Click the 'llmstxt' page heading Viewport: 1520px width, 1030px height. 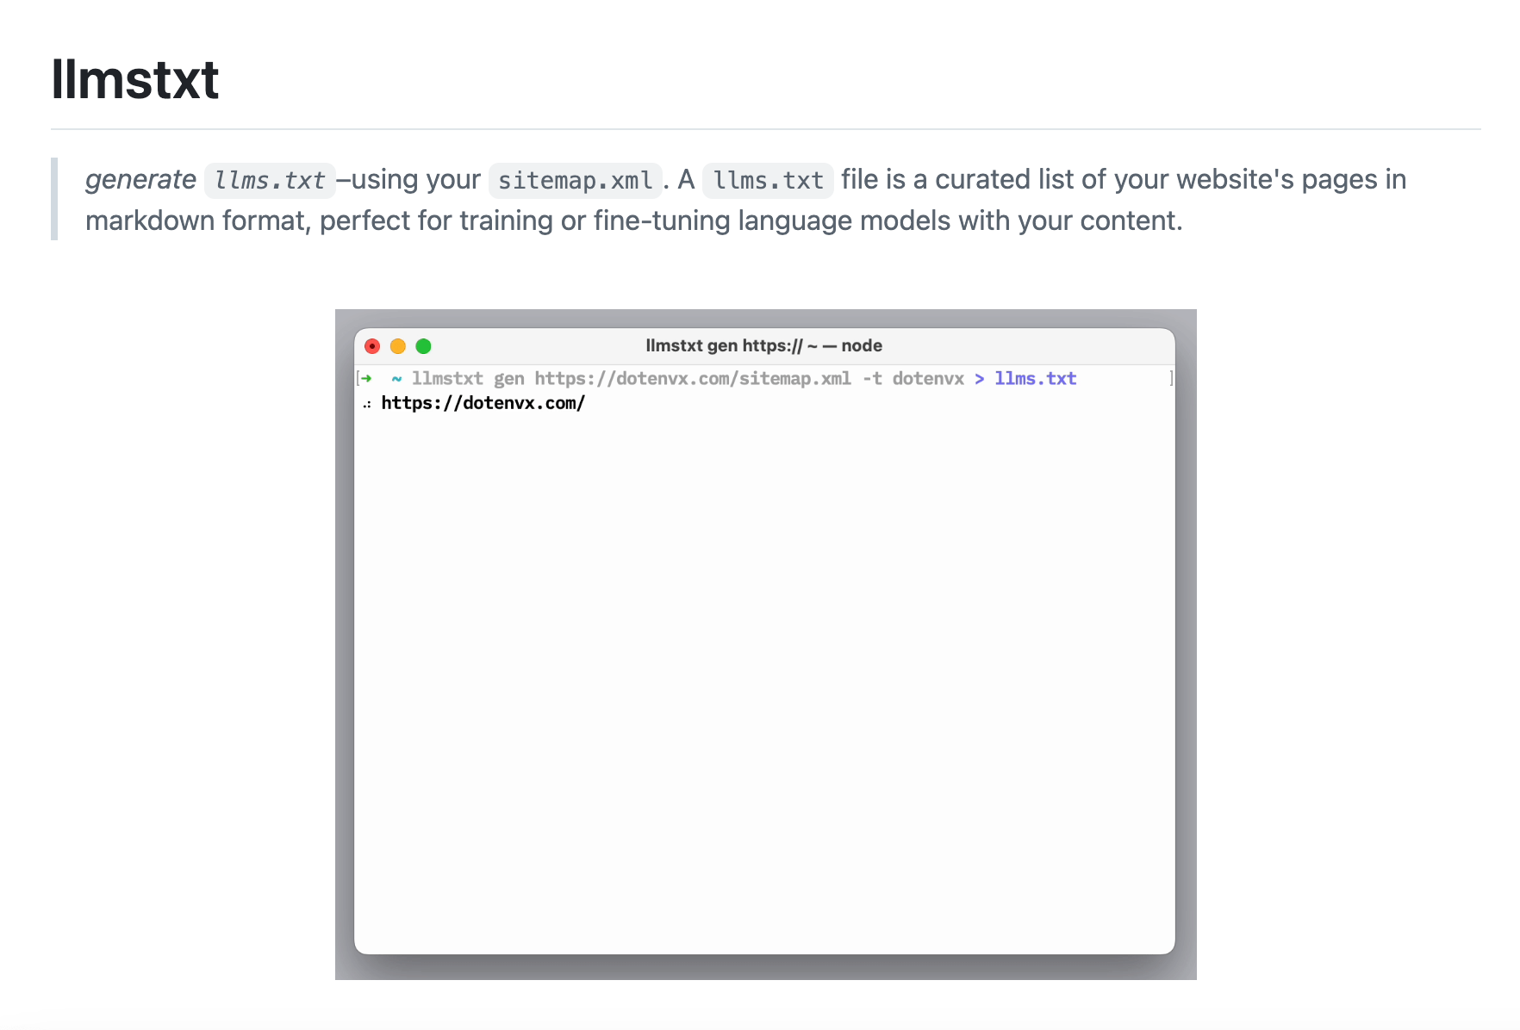click(135, 79)
